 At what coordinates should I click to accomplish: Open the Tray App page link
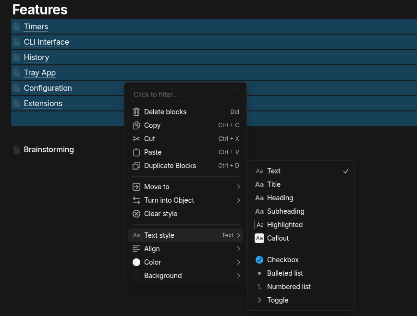pos(39,73)
